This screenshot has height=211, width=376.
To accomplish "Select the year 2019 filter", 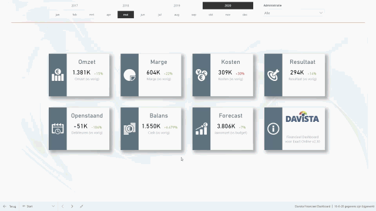I will (x=177, y=5).
